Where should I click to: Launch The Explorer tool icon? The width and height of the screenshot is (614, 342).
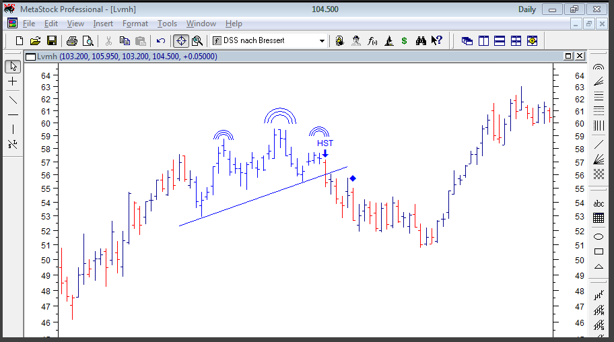coord(339,41)
